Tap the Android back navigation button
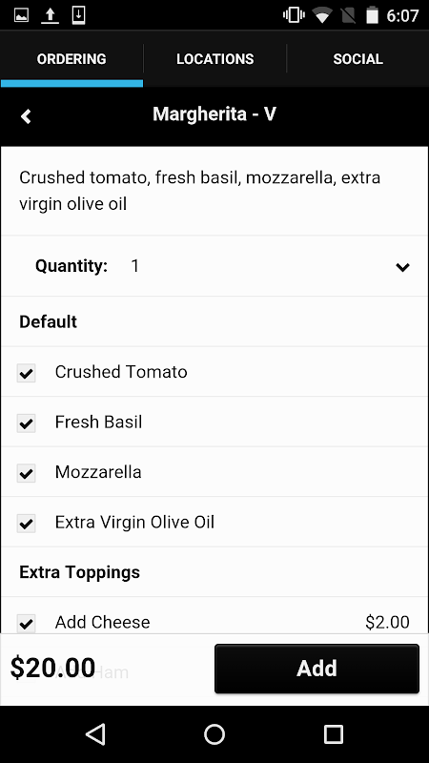 click(x=95, y=733)
